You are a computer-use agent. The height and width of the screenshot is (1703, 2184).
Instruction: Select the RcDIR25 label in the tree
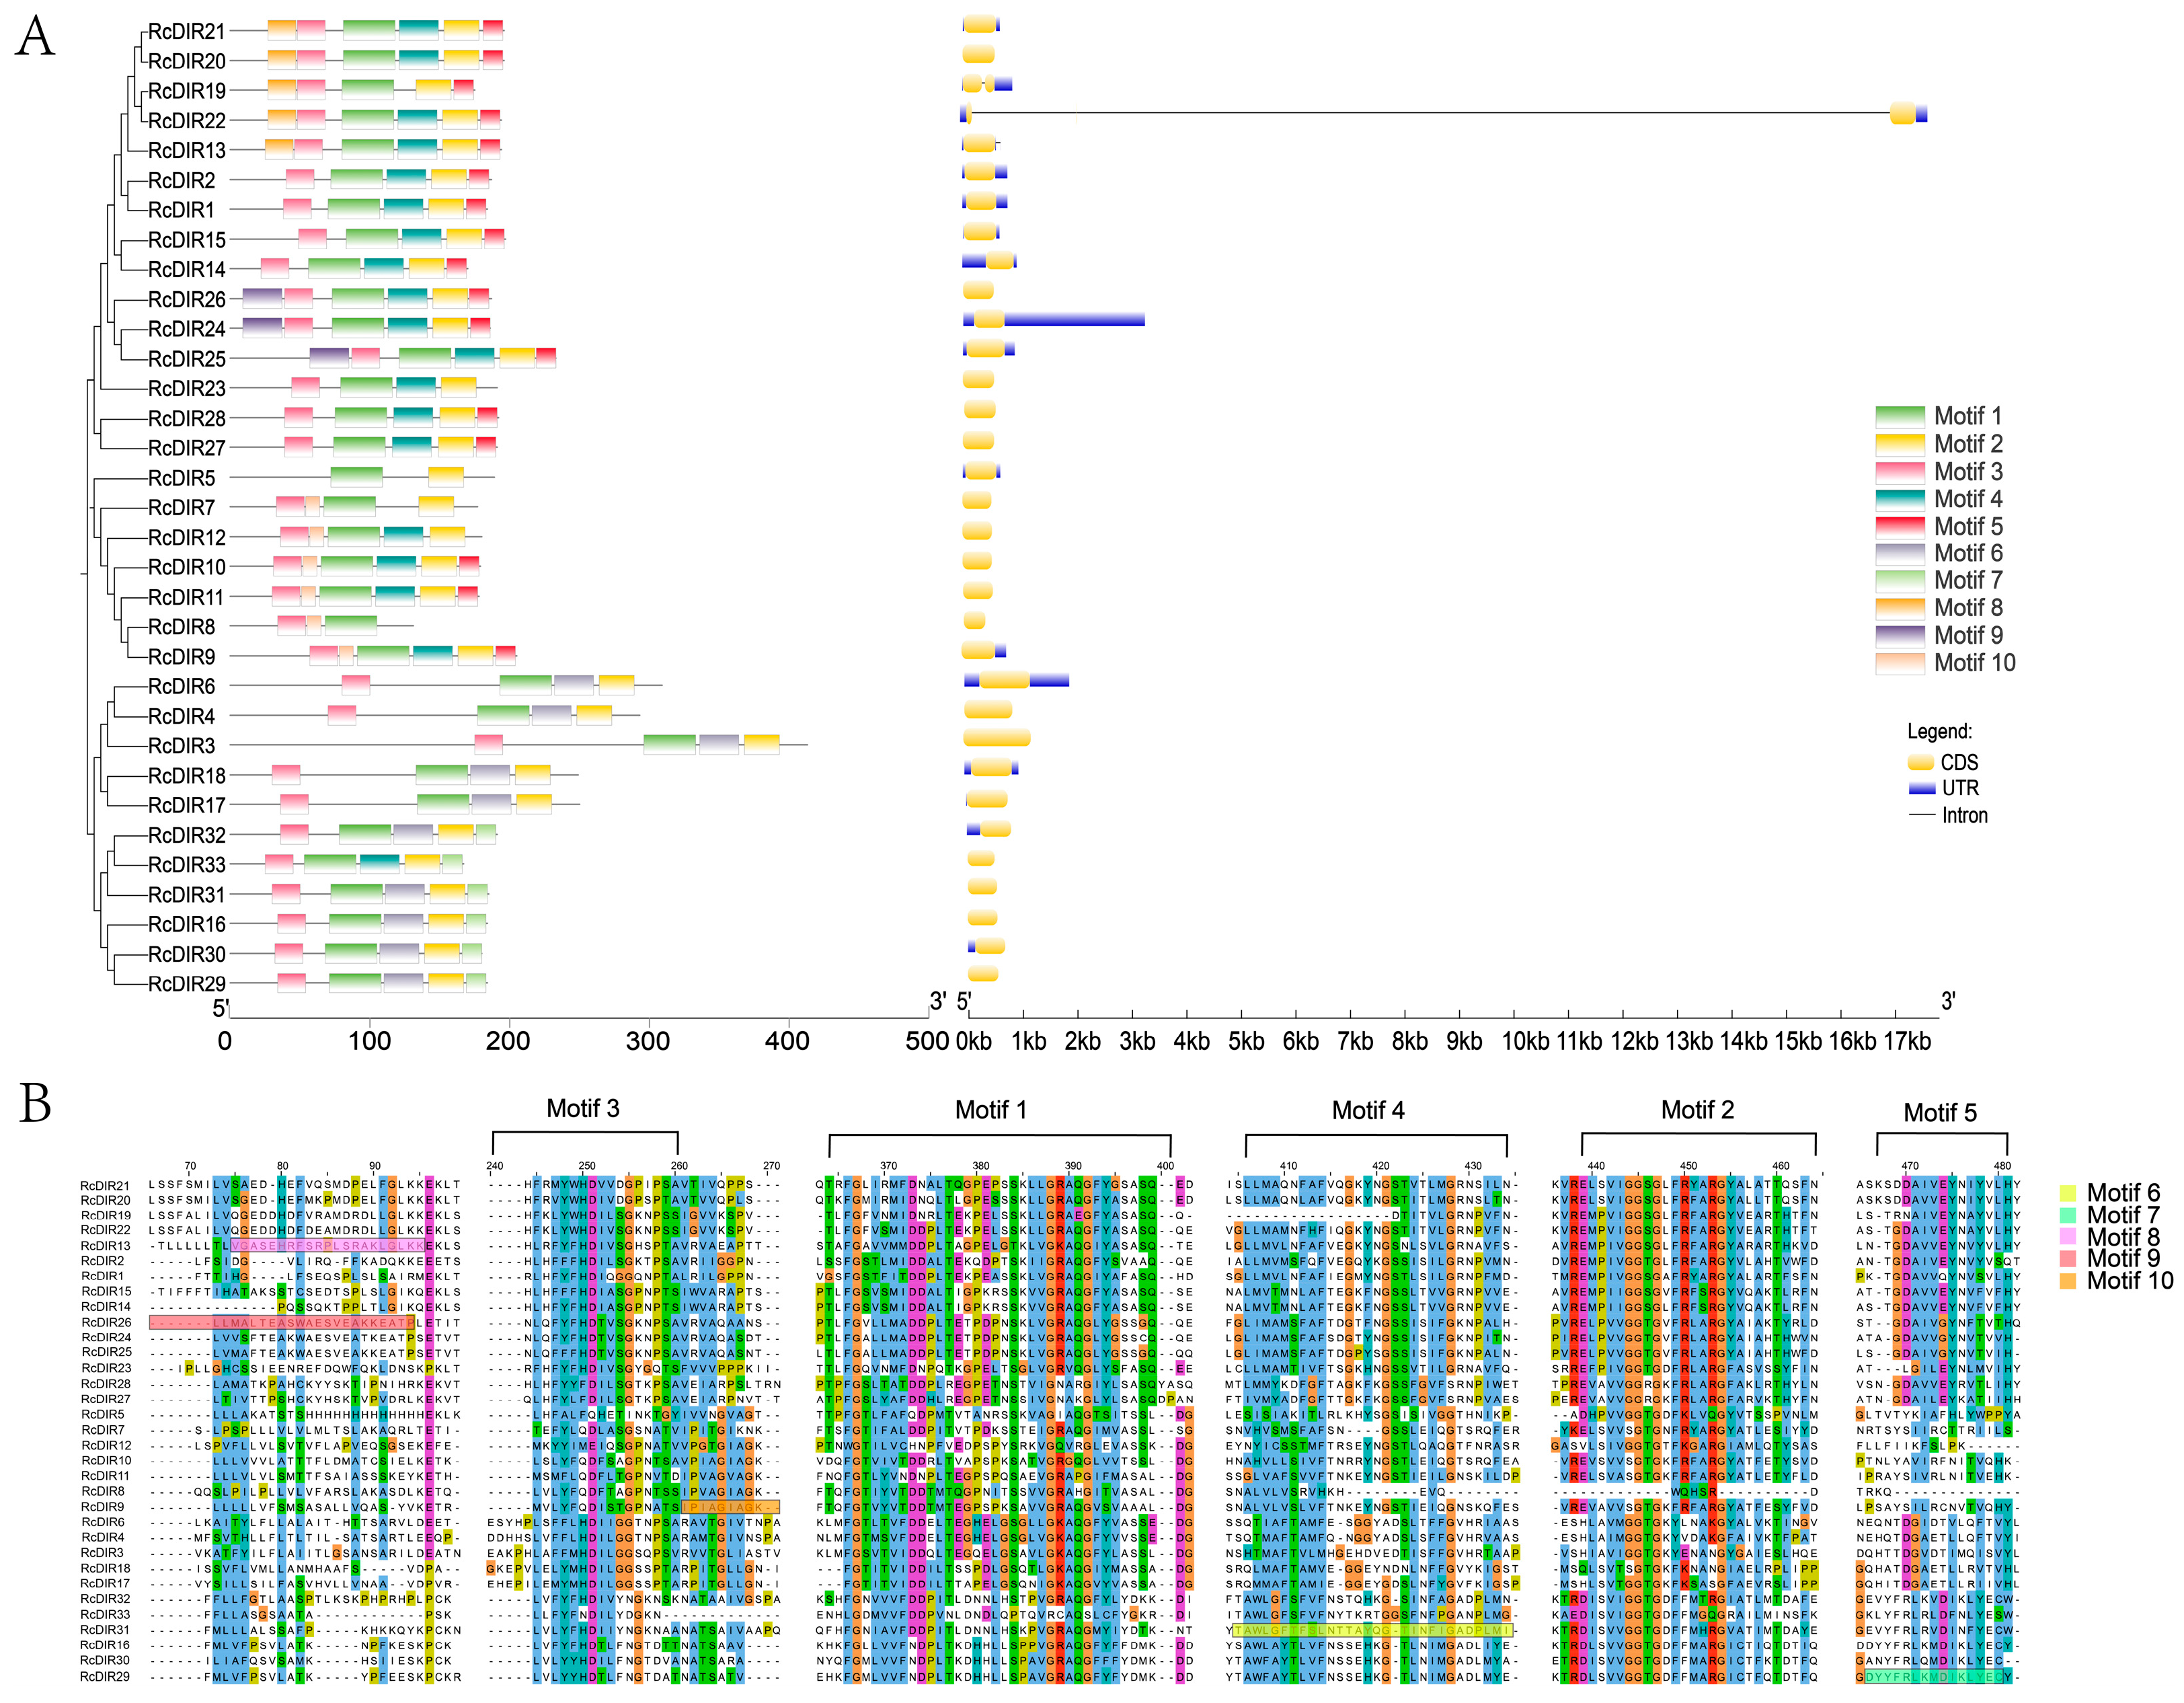[x=187, y=359]
